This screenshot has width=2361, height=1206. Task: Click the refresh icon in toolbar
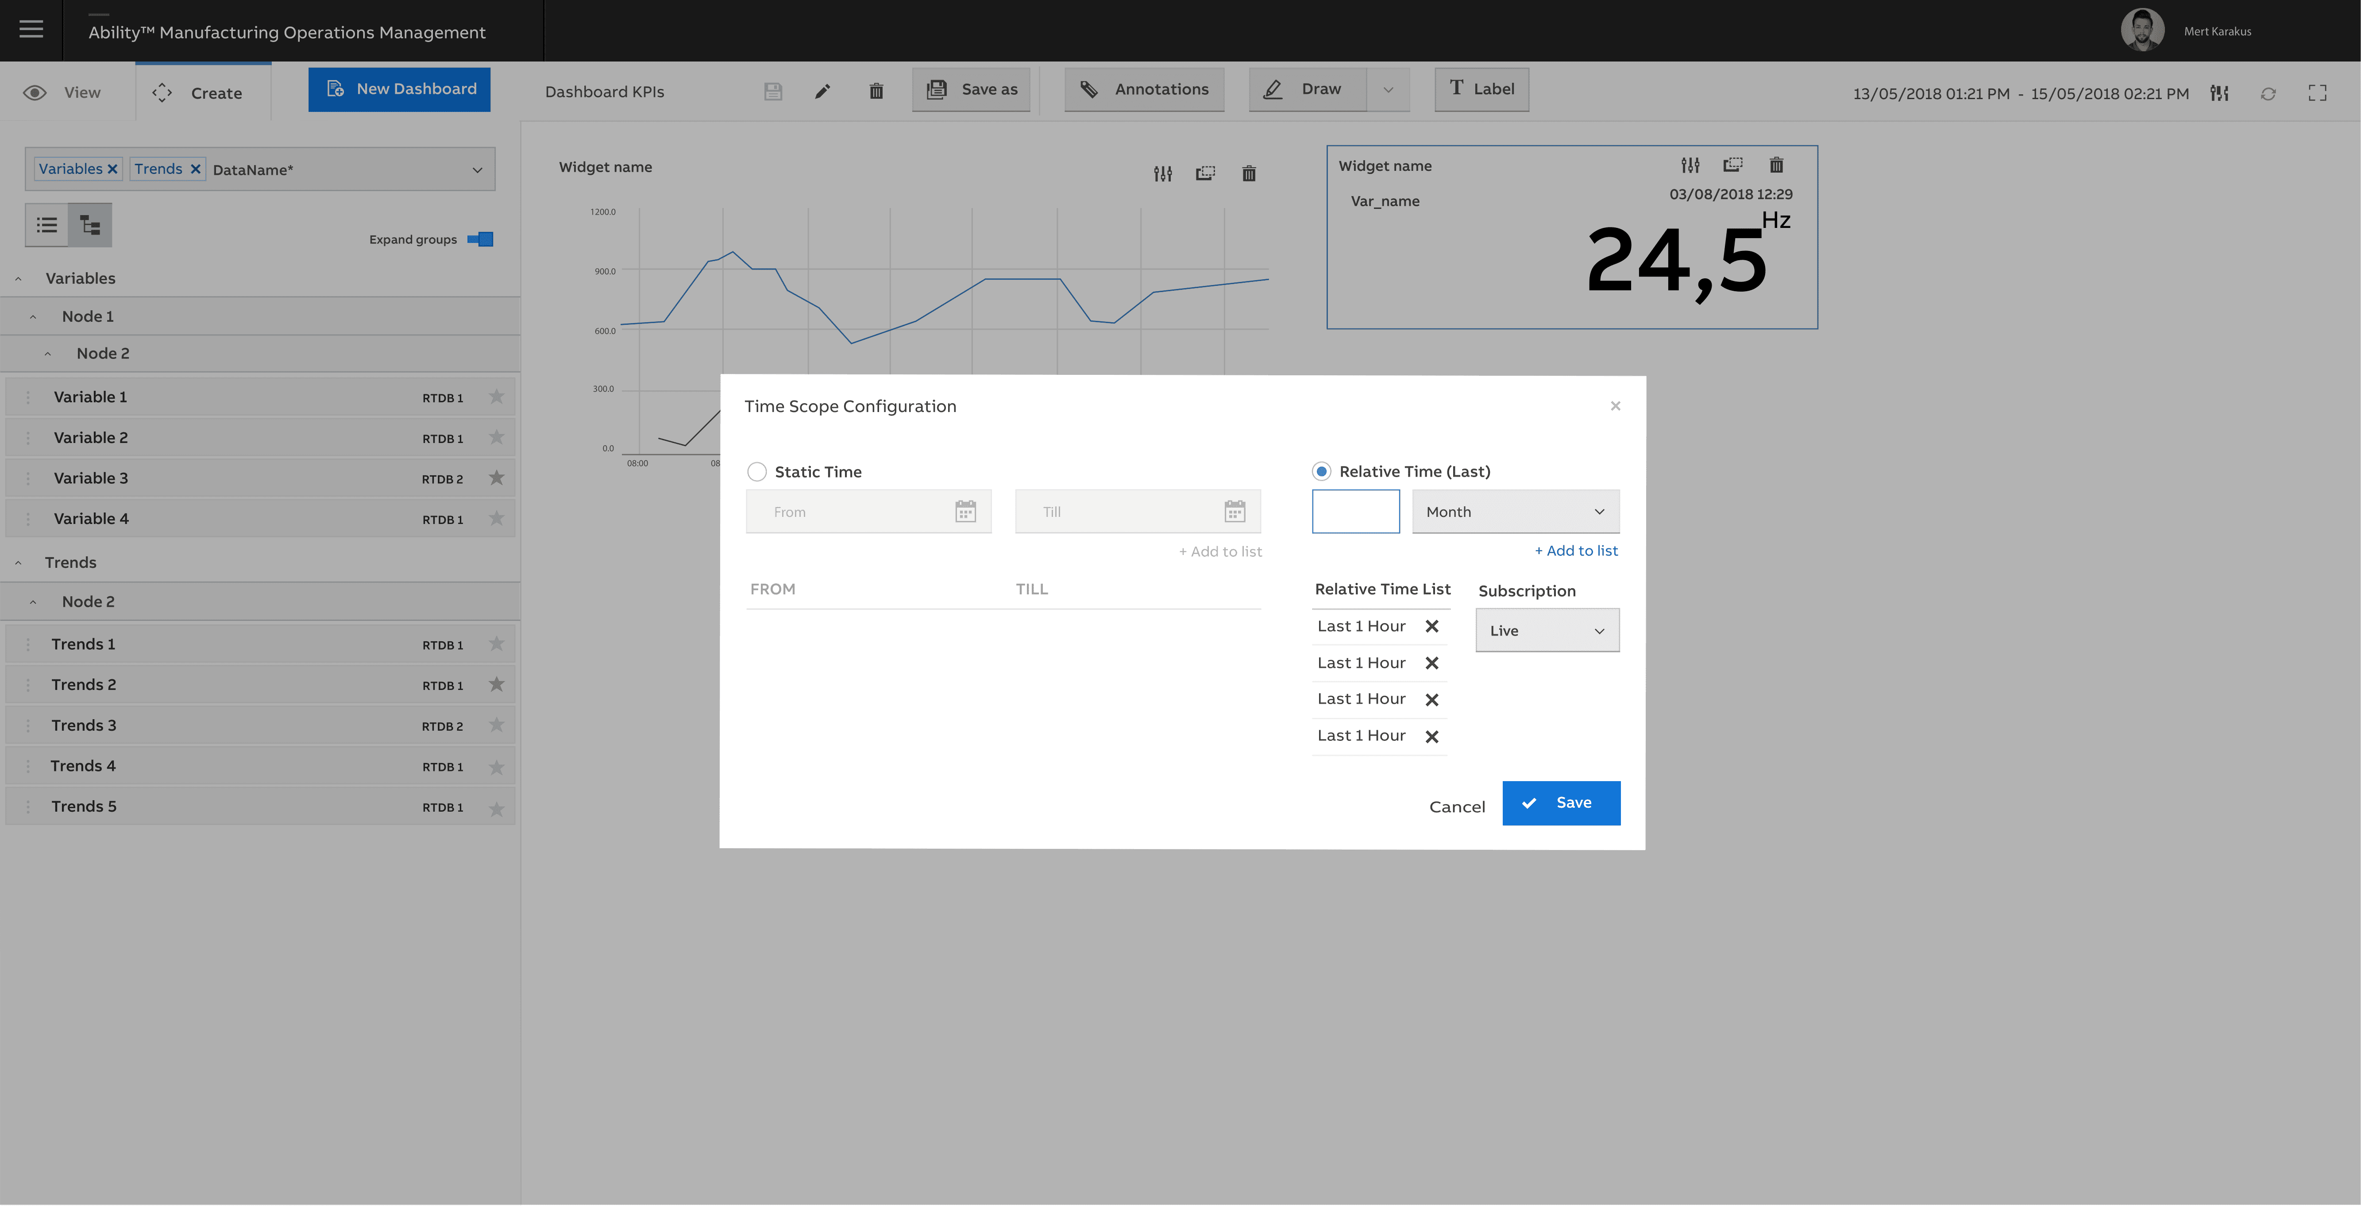pos(2268,93)
